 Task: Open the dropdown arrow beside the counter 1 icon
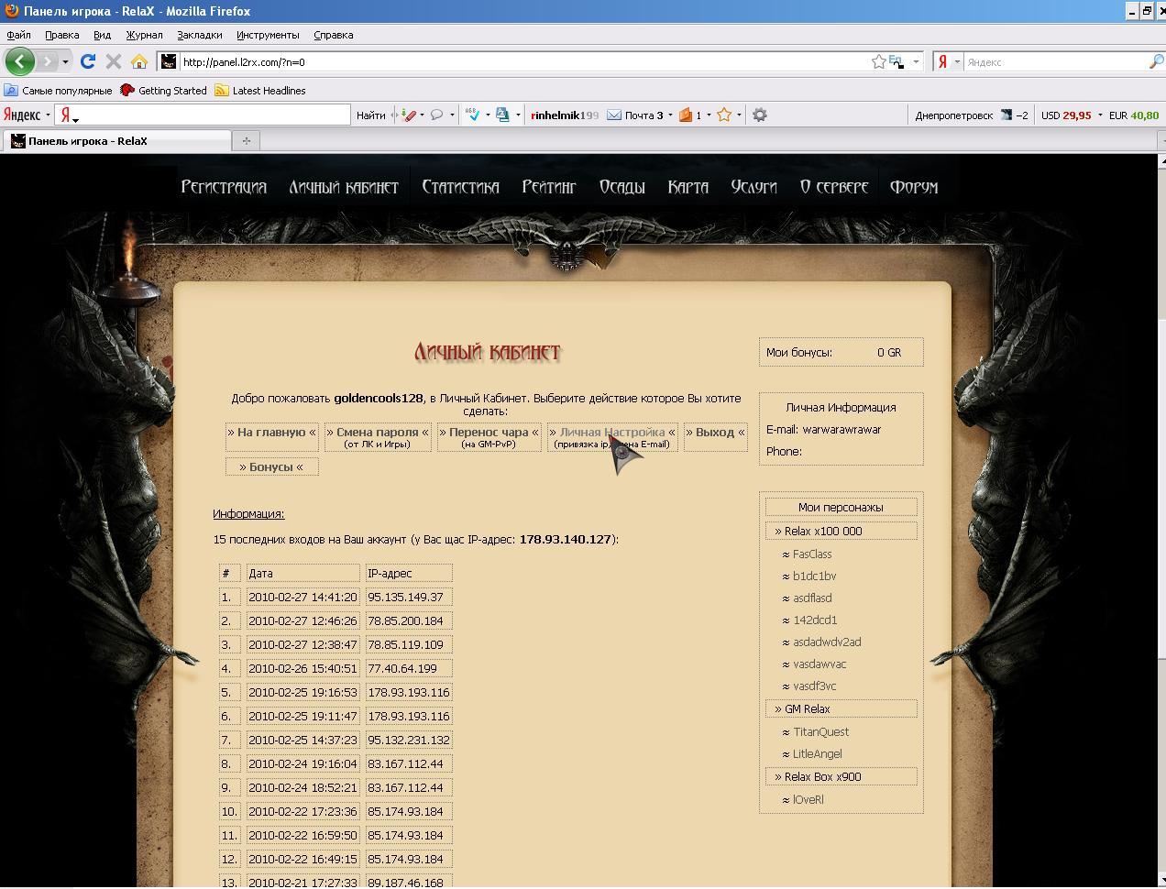tap(709, 115)
